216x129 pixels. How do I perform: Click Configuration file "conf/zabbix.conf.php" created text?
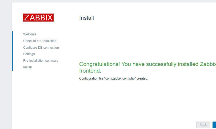tap(114, 78)
